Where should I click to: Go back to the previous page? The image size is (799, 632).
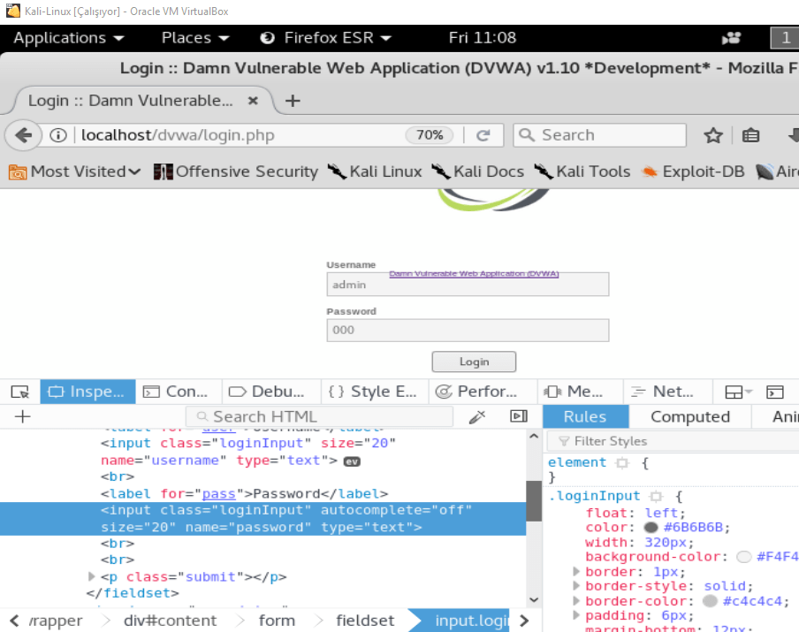pyautogui.click(x=23, y=135)
